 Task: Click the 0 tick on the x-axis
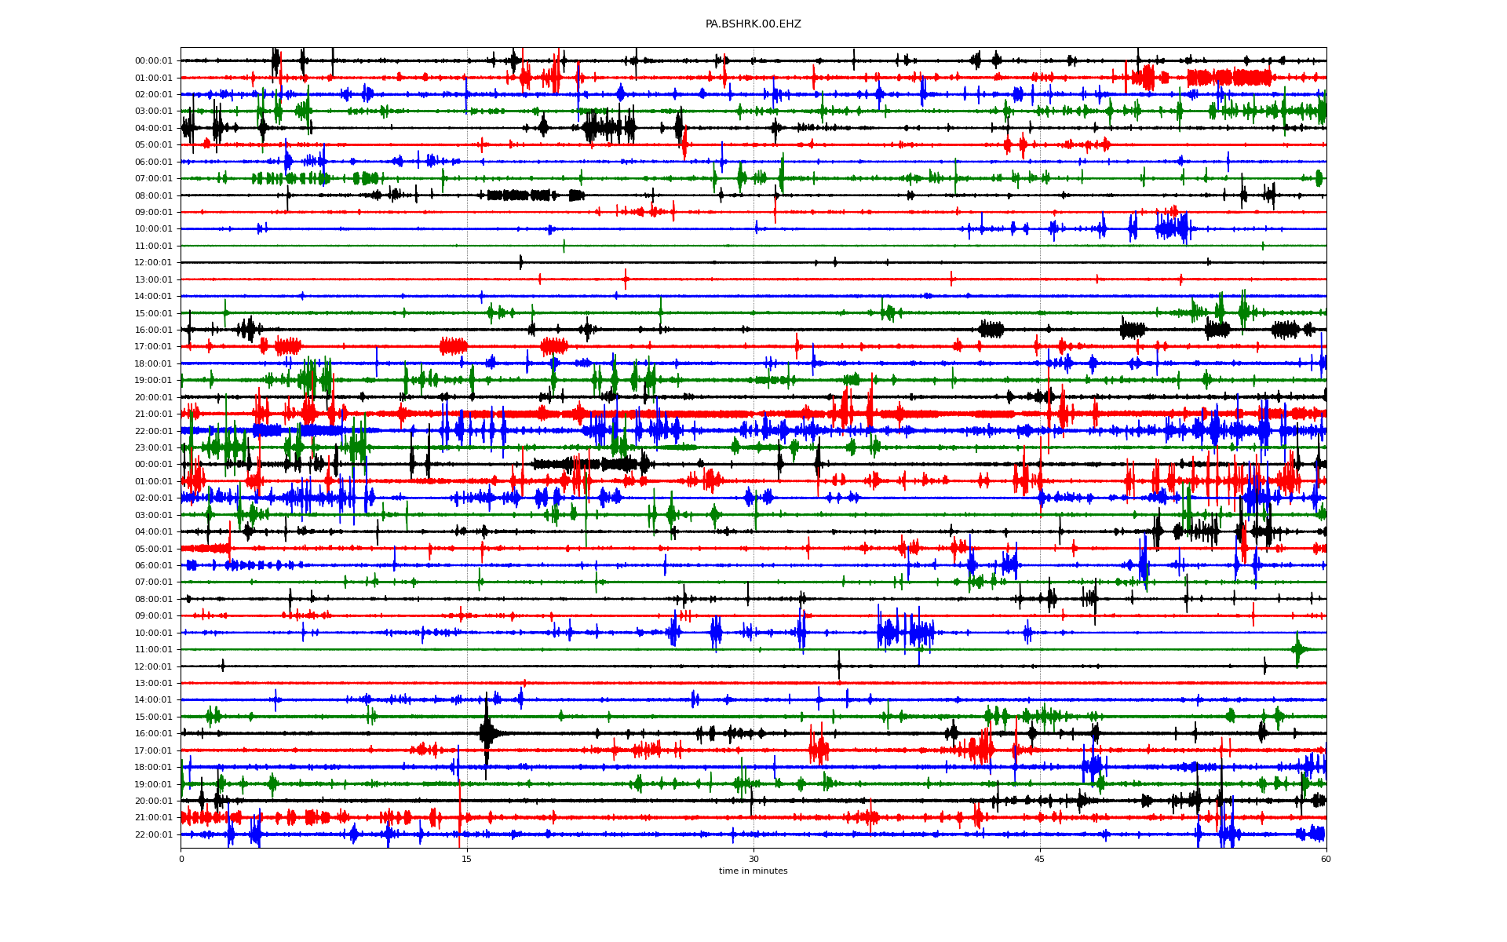[x=181, y=859]
